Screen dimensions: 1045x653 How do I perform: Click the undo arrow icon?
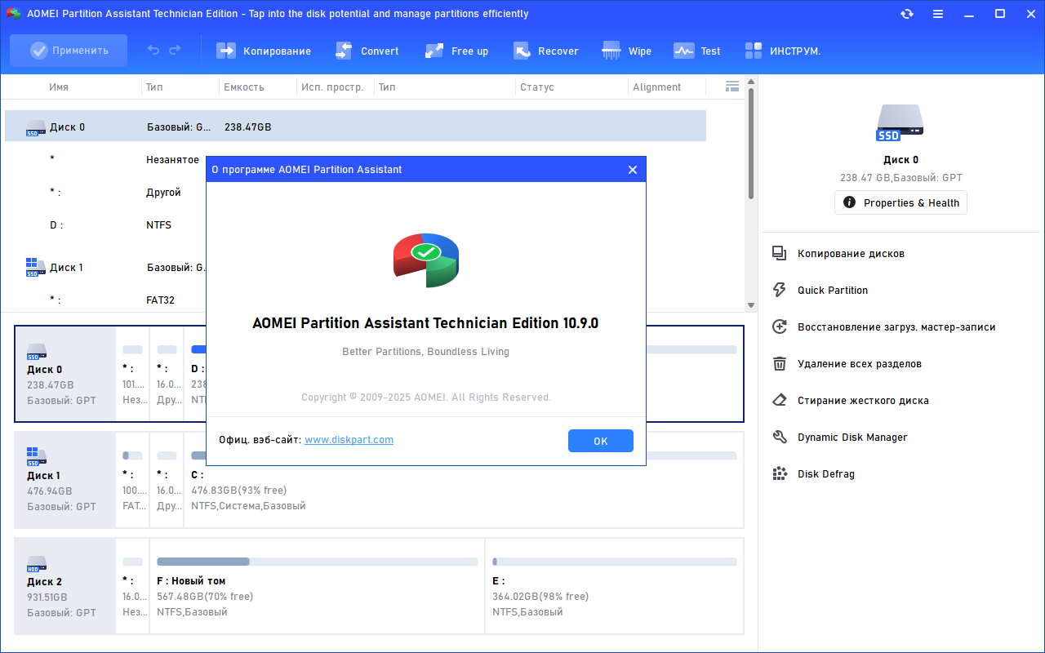153,51
